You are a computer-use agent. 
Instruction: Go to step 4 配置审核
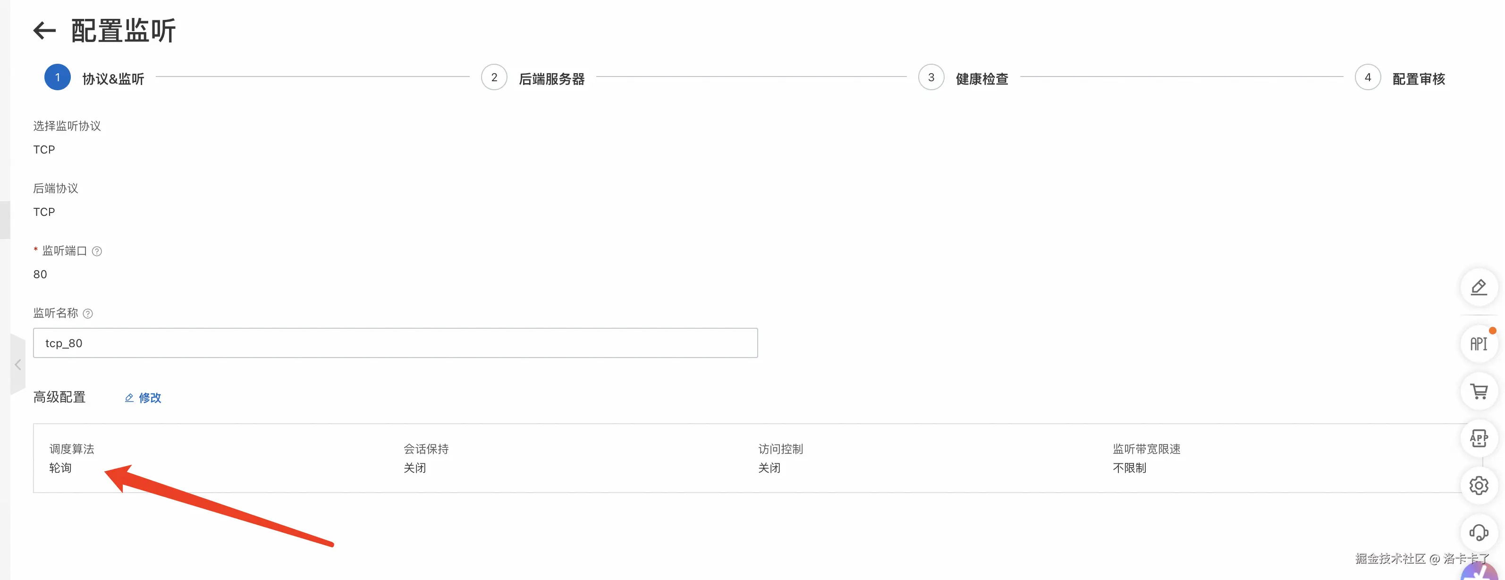coord(1367,77)
